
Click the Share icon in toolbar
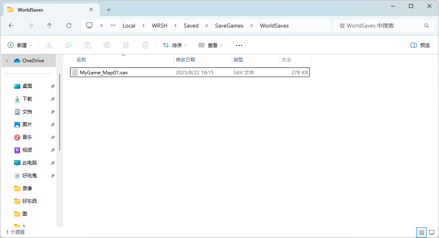126,45
